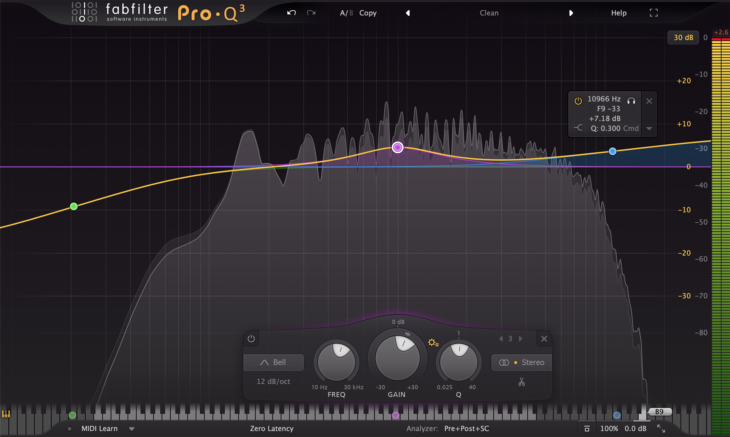Screen dimensions: 730x437
Task: Click the FabFilter logo
Action: pos(119,12)
